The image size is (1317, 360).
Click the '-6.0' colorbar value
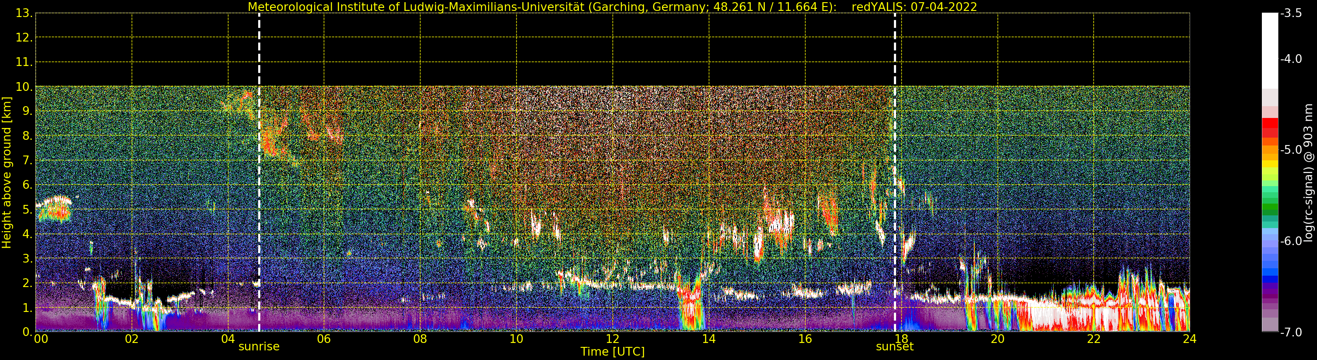click(x=1291, y=241)
